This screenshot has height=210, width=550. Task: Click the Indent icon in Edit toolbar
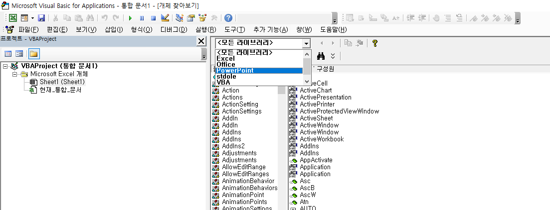[411, 18]
